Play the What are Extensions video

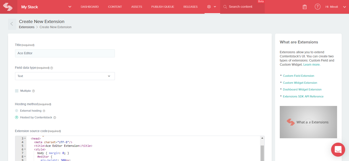(308, 122)
